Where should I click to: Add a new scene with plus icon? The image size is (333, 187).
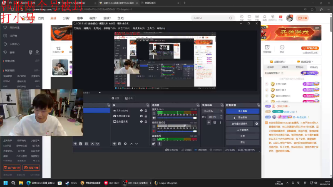[75, 144]
